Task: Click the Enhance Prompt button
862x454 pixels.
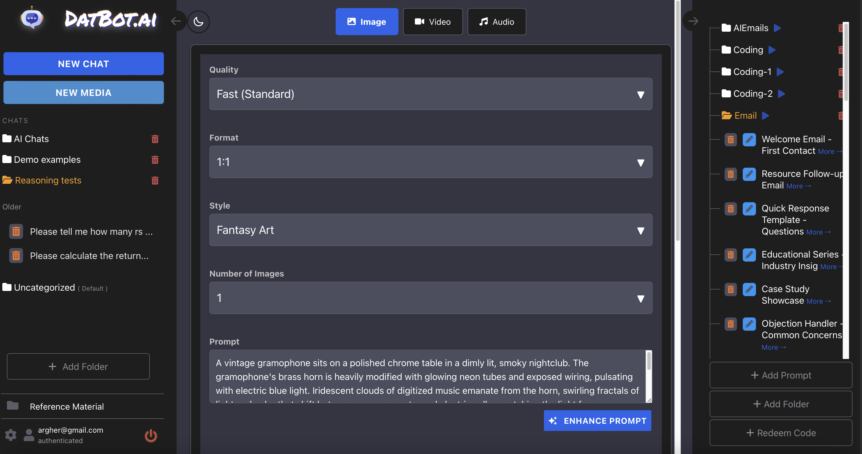Action: [597, 421]
